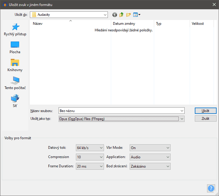The width and height of the screenshot is (219, 196).
Task: Change the Vbr Mode setting
Action: point(150,148)
